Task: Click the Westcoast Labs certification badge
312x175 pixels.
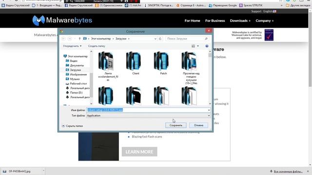Action: click(x=269, y=35)
